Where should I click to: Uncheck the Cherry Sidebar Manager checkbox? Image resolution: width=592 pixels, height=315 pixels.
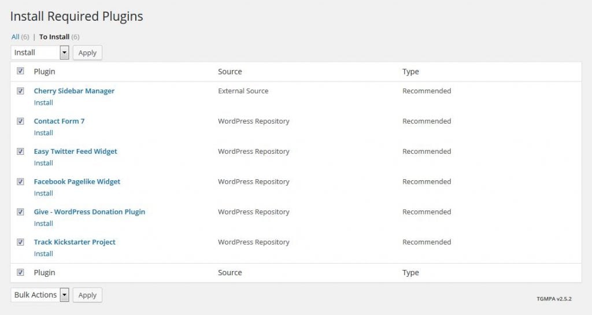point(21,91)
